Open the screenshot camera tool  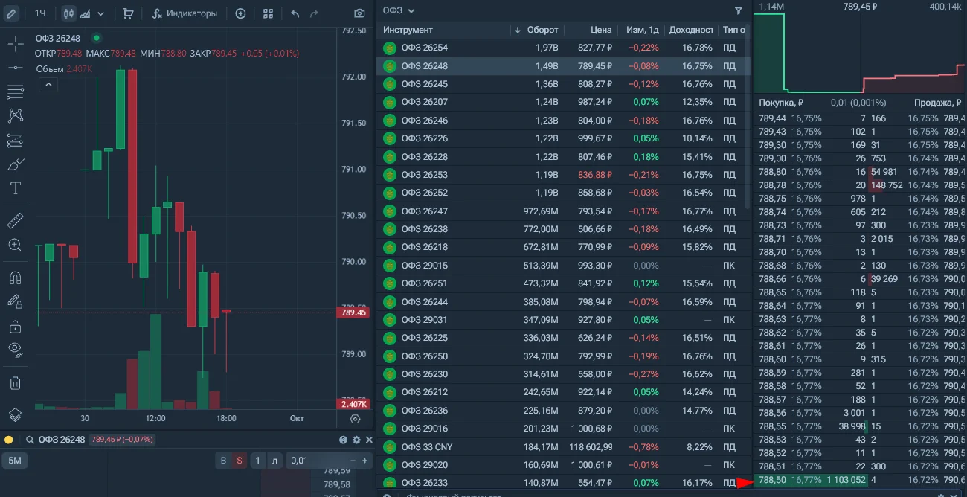coord(359,13)
